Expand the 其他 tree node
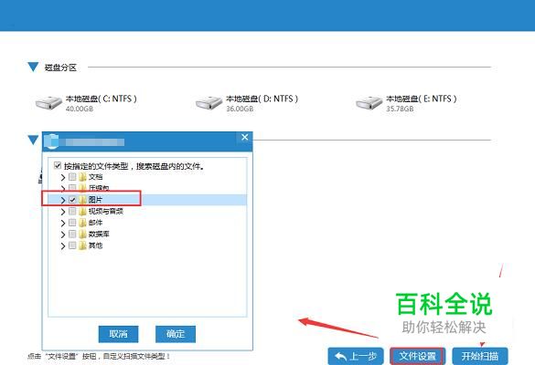Viewport: 535px width, 365px height. pyautogui.click(x=63, y=246)
